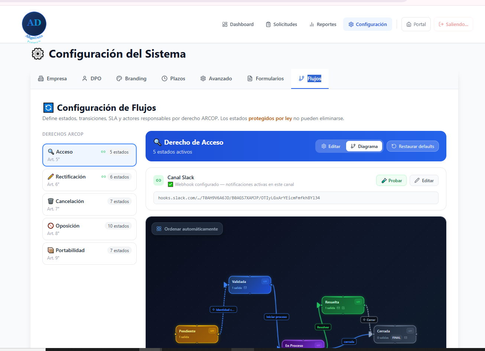Click the gear icon beside Configuración del Sistema
Image resolution: width=485 pixels, height=351 pixels.
[38, 54]
